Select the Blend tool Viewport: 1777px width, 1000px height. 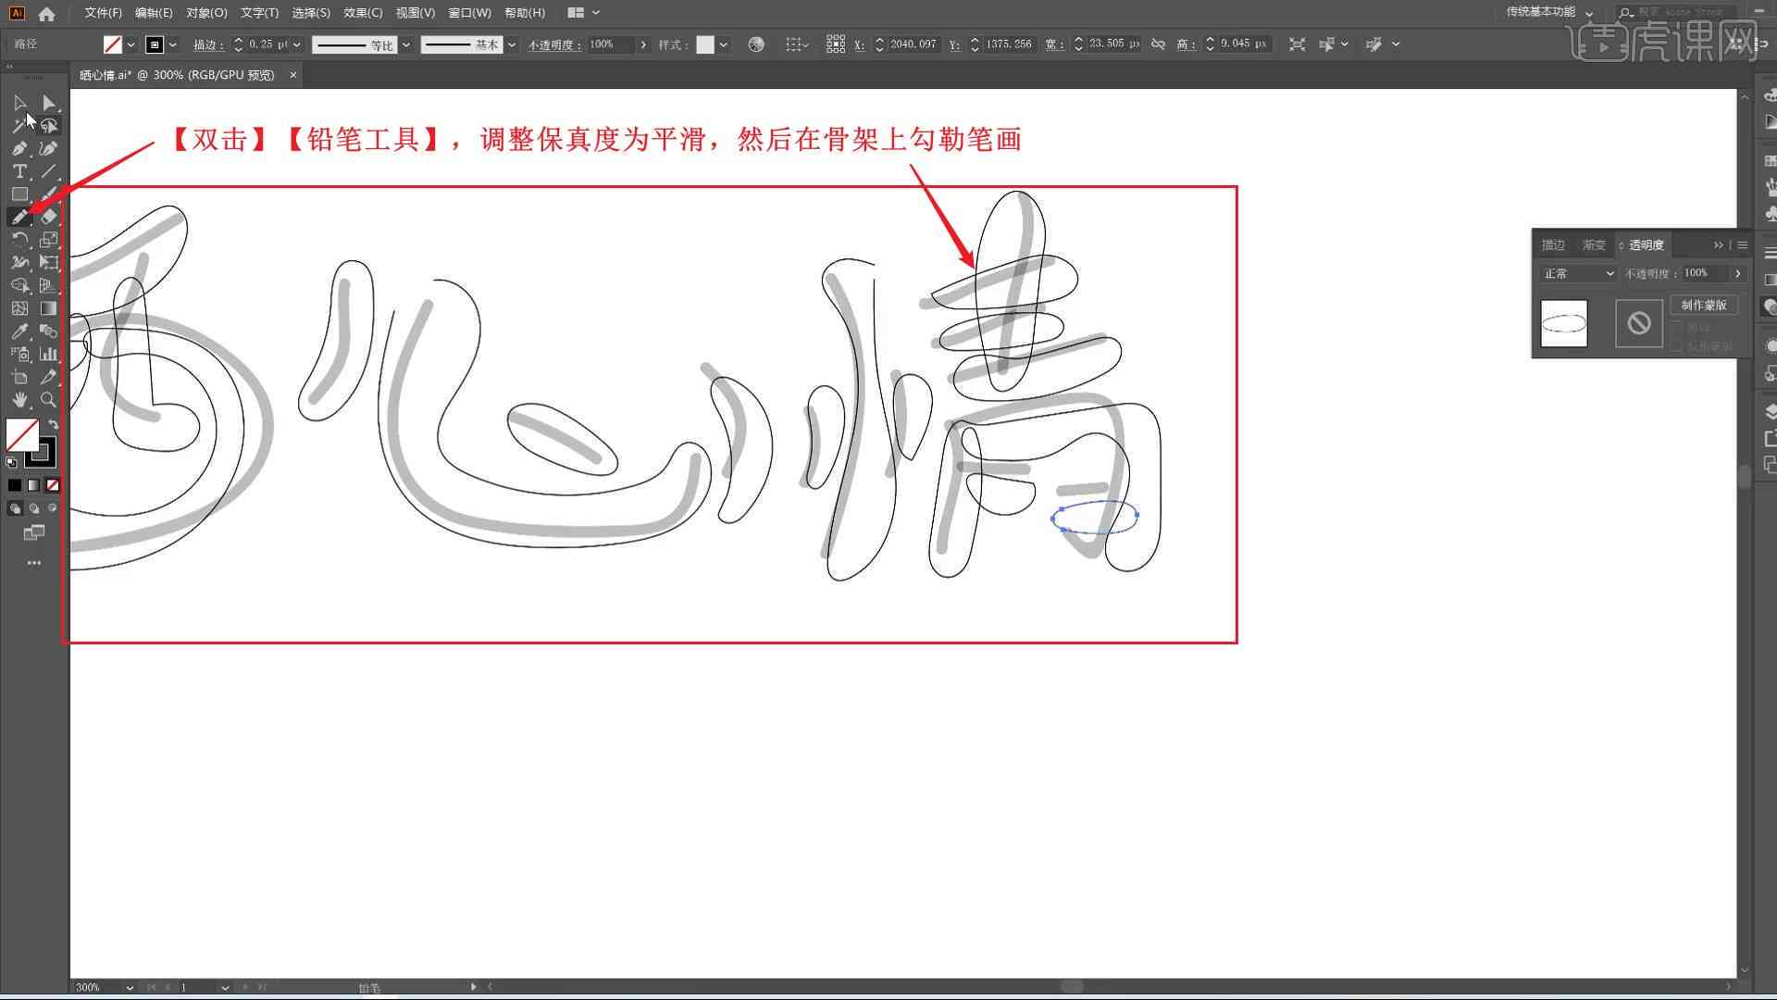49,331
